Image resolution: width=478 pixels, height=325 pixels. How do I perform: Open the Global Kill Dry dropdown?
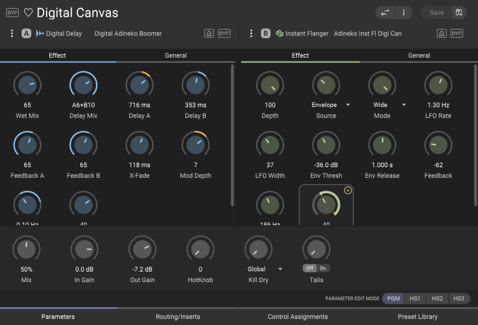[265, 269]
